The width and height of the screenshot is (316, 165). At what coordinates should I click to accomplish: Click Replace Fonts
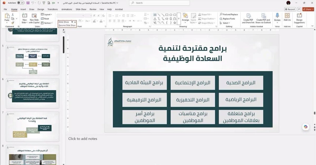point(227,19)
